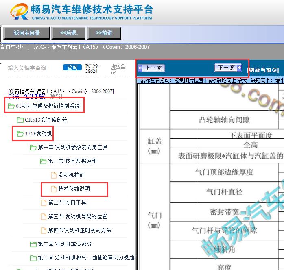
Task: Go back using the <<后退 button
Action: pos(68,33)
